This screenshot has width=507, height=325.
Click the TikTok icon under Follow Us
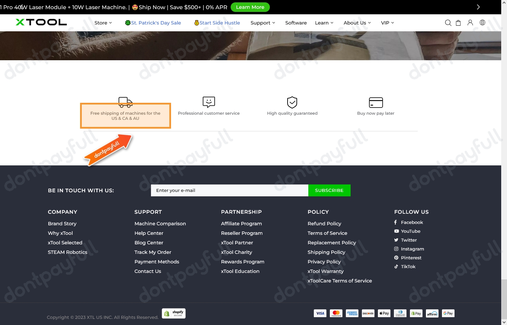tap(396, 266)
